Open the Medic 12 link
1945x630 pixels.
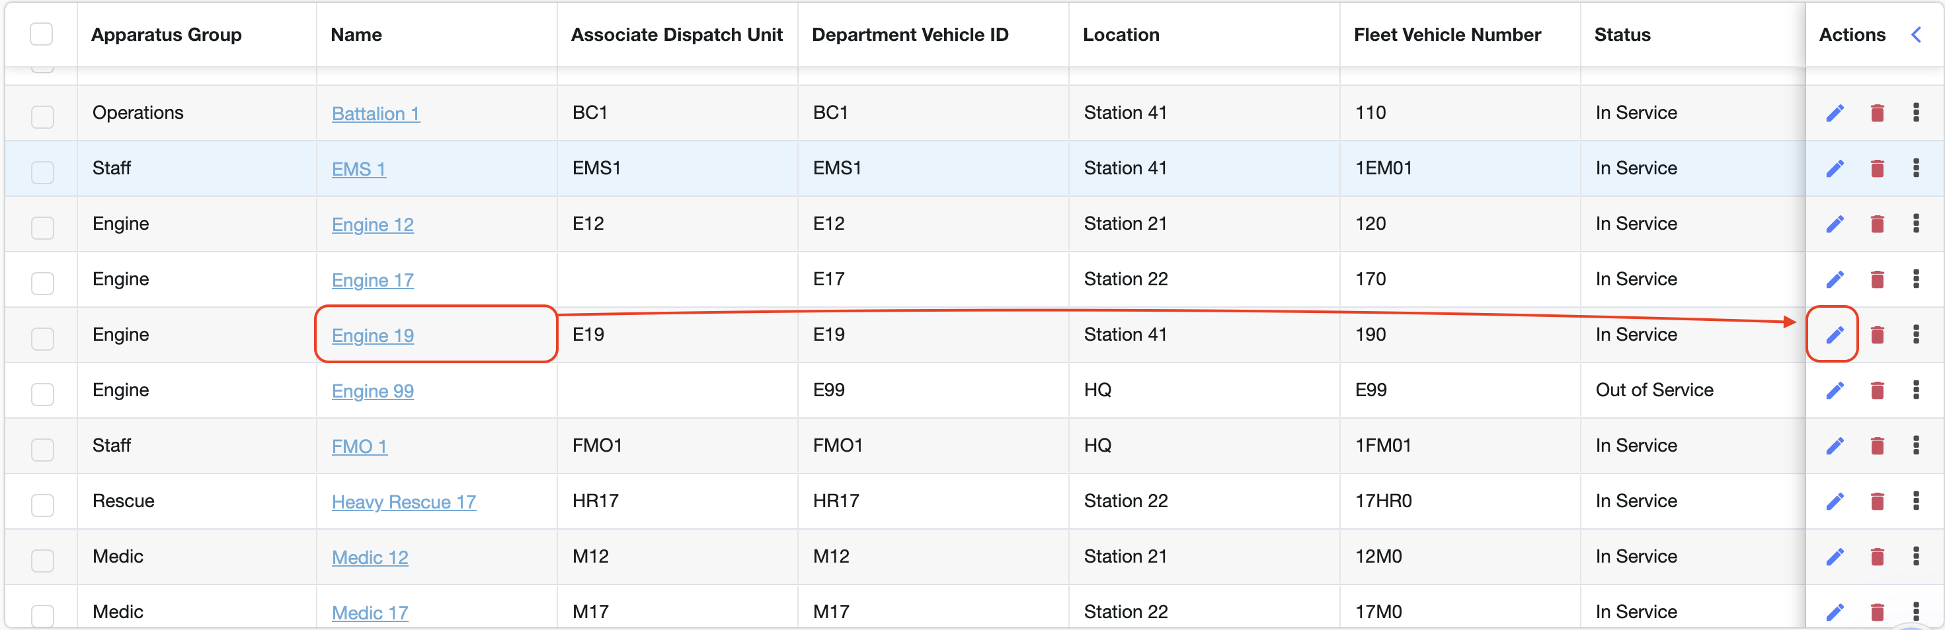[370, 557]
